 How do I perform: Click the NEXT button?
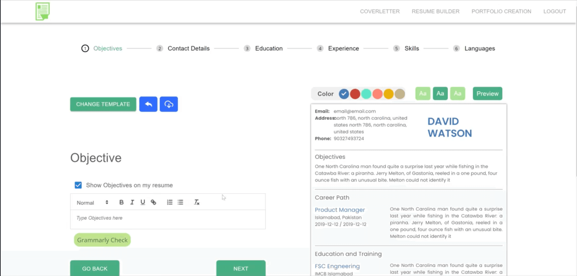point(241,268)
